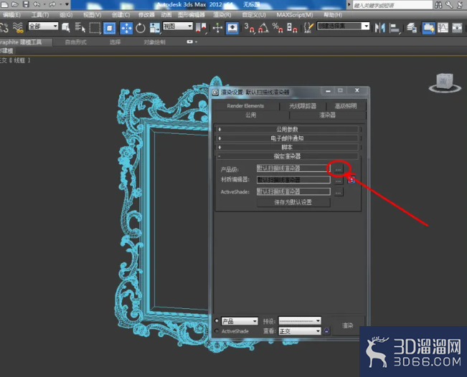Toggle the Window/Crossing selection button
Viewport: 467px width, 377px height.
point(109,28)
